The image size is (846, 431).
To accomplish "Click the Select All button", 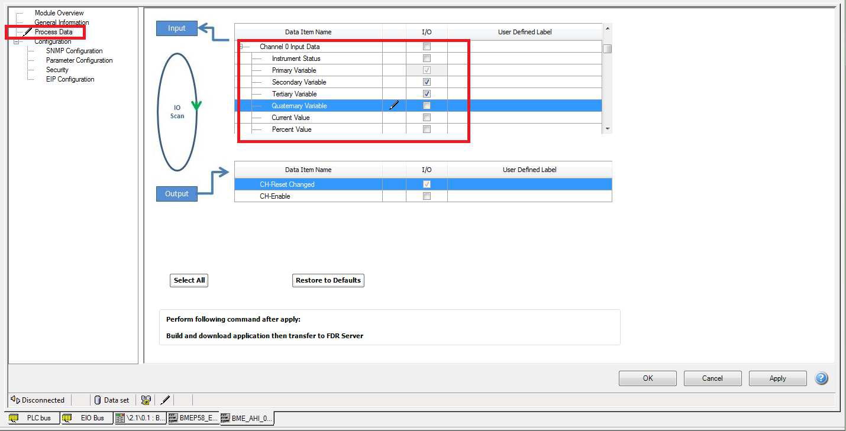I will [189, 280].
